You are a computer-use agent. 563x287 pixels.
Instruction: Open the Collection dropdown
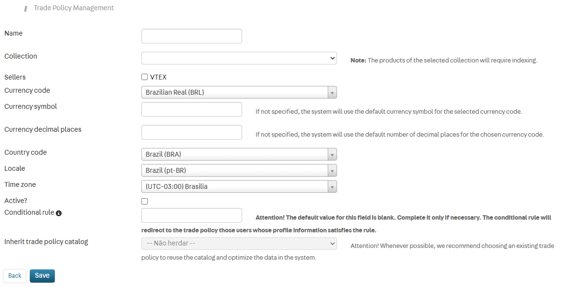point(239,58)
